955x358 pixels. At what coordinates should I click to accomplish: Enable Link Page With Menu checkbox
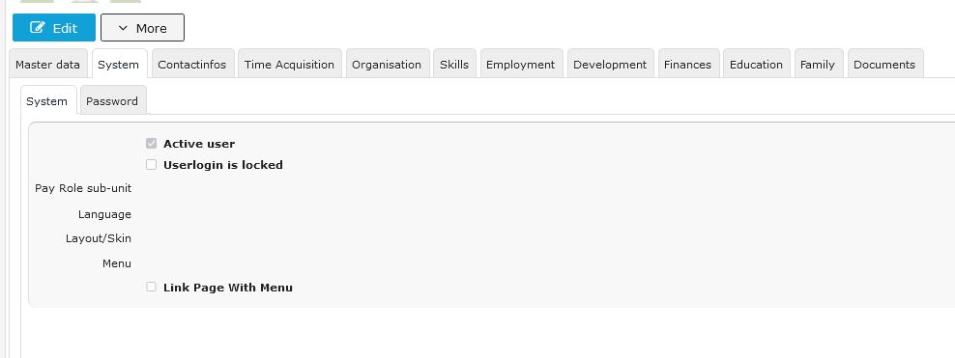point(152,287)
